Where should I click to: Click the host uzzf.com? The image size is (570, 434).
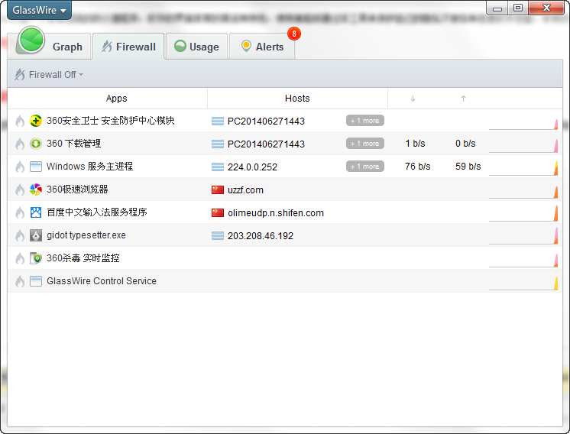pos(245,190)
